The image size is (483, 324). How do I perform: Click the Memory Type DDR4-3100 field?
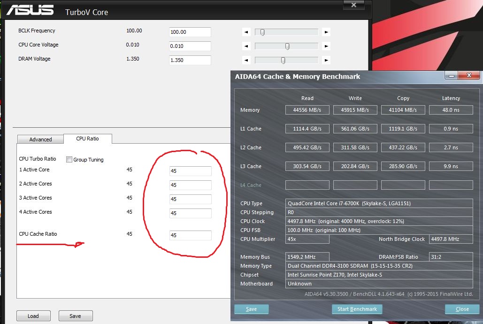pyautogui.click(x=379, y=266)
